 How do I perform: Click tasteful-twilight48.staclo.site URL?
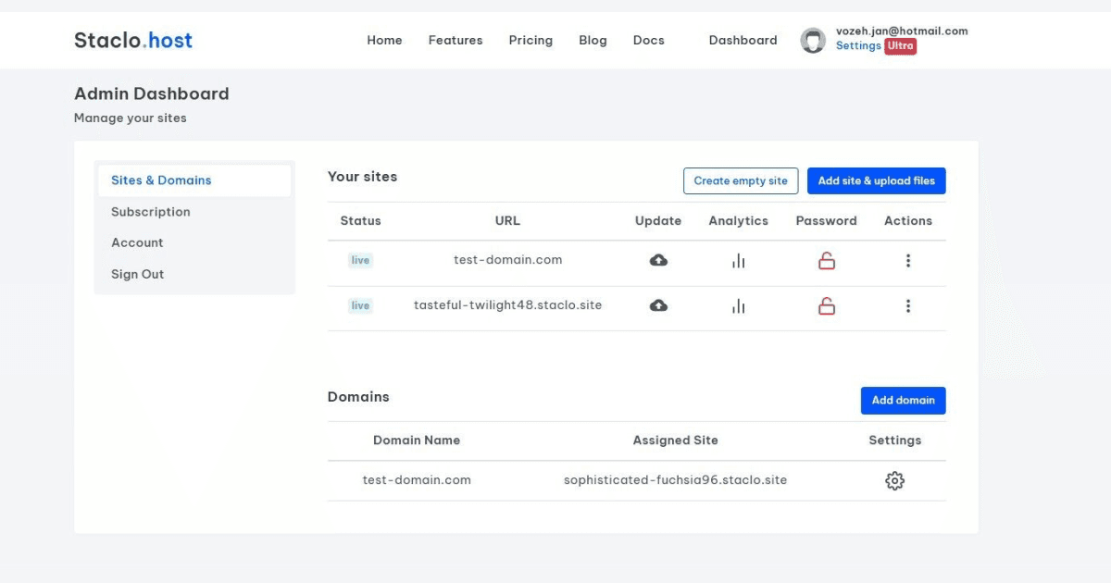coord(508,304)
